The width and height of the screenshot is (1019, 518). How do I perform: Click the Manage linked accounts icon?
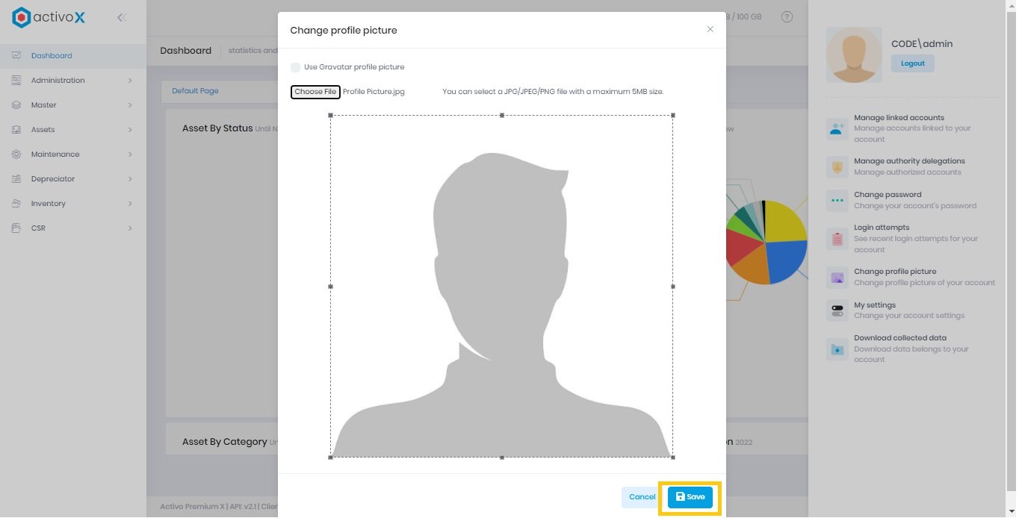tap(837, 128)
